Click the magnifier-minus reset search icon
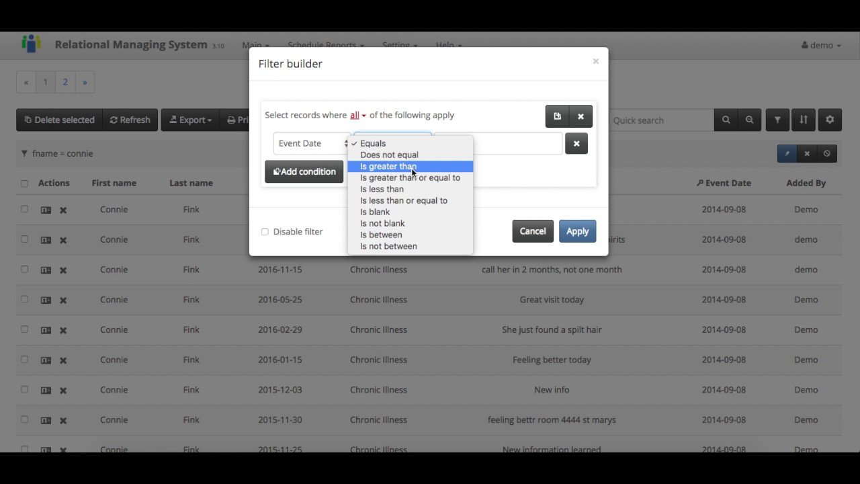The width and height of the screenshot is (860, 484). pyautogui.click(x=749, y=120)
